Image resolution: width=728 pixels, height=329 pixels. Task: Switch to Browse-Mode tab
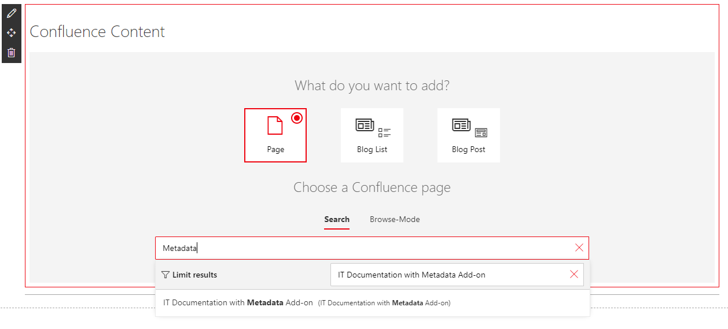(x=395, y=220)
